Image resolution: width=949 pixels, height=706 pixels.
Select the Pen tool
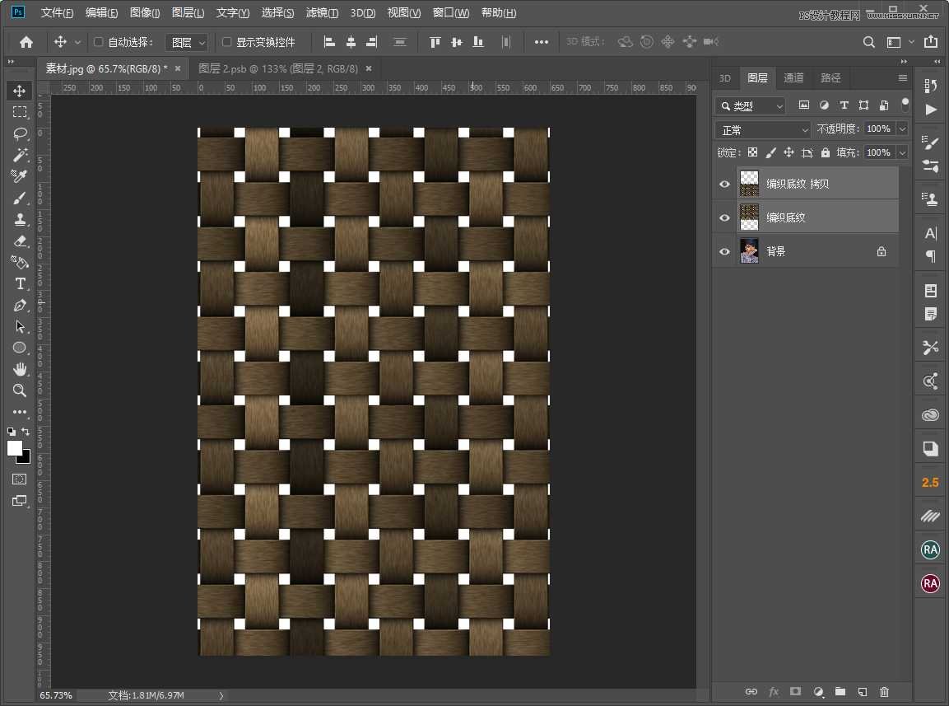[x=20, y=305]
